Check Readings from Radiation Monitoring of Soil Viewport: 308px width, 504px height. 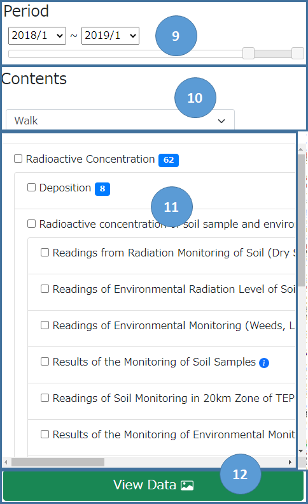click(45, 253)
